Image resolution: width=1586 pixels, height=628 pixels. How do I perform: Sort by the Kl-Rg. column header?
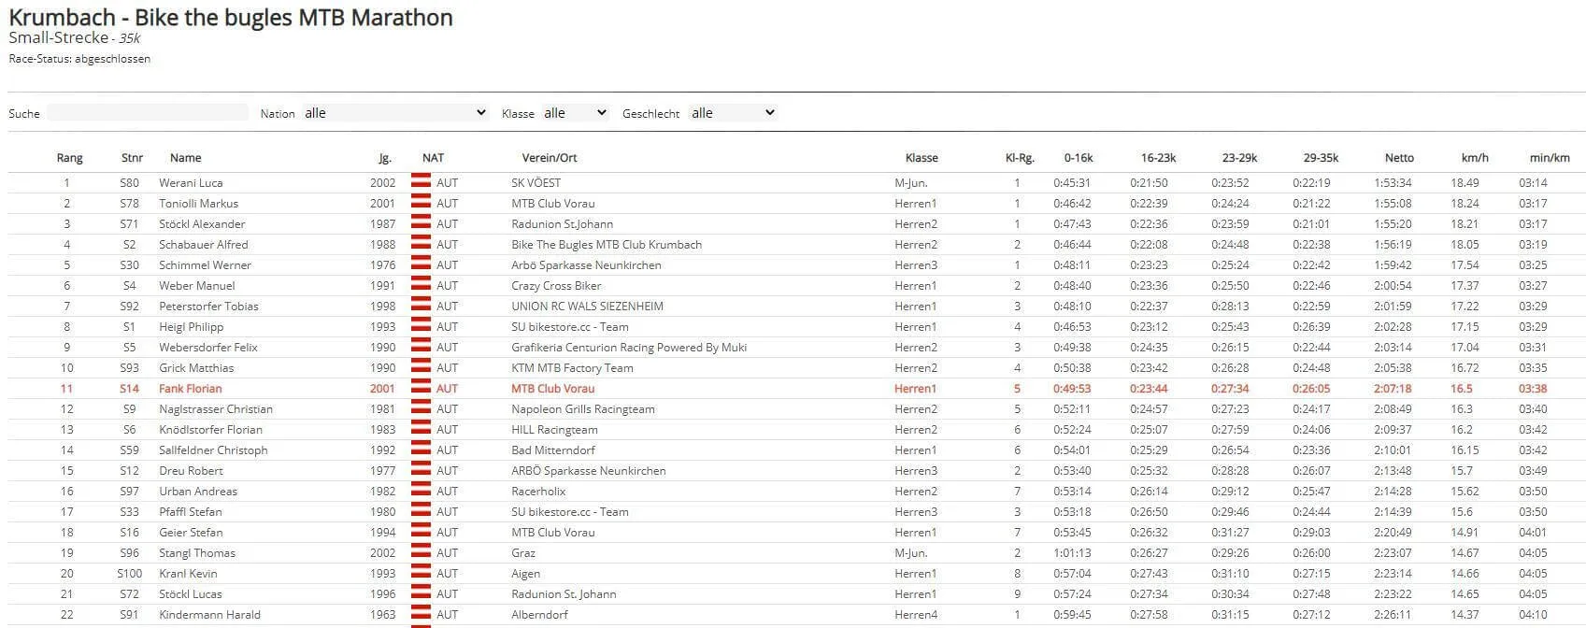pos(1020,158)
